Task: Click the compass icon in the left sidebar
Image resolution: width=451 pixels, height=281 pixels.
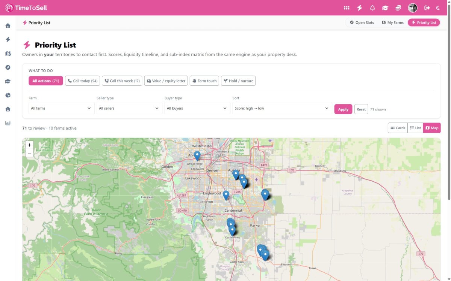Action: [8, 67]
